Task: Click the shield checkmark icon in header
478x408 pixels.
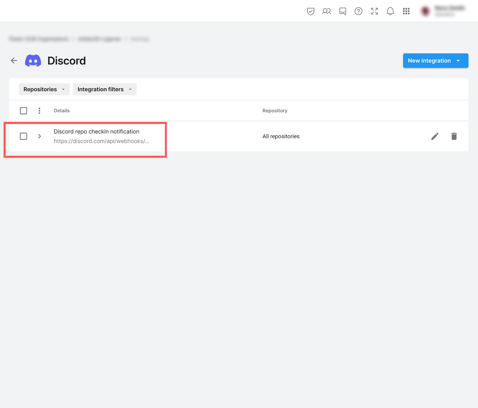Action: [x=310, y=11]
